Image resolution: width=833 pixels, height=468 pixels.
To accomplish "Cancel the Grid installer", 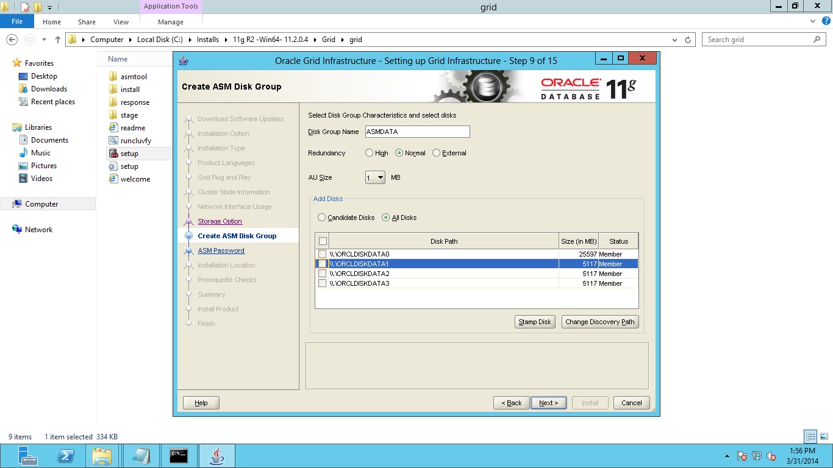I will tap(632, 403).
